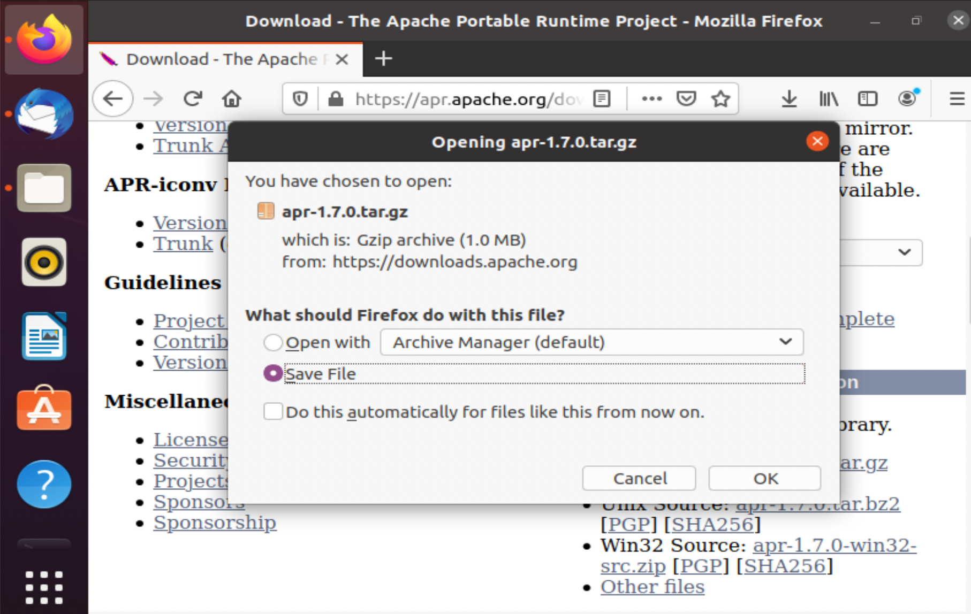This screenshot has height=614, width=971.
Task: Open the downloads panel arrow
Action: tap(789, 99)
